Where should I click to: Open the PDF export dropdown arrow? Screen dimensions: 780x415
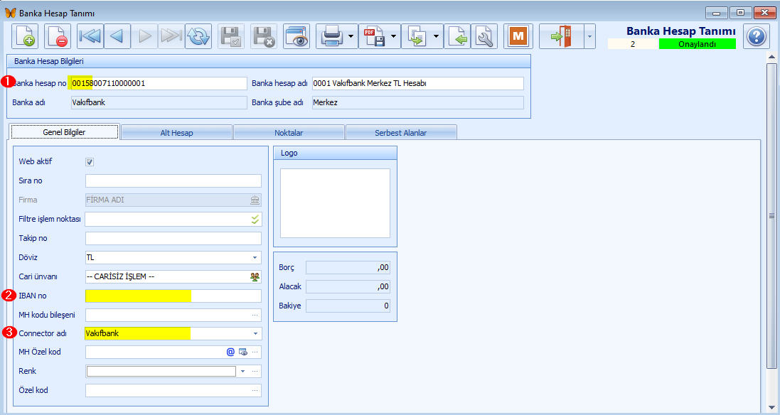point(393,36)
